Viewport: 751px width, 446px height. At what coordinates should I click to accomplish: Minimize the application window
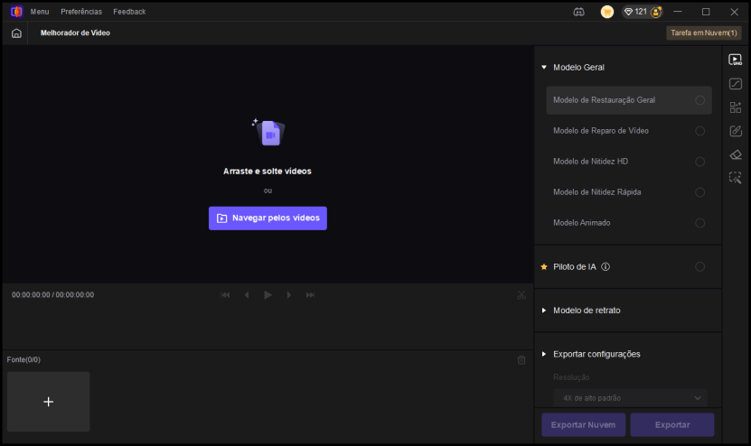677,12
